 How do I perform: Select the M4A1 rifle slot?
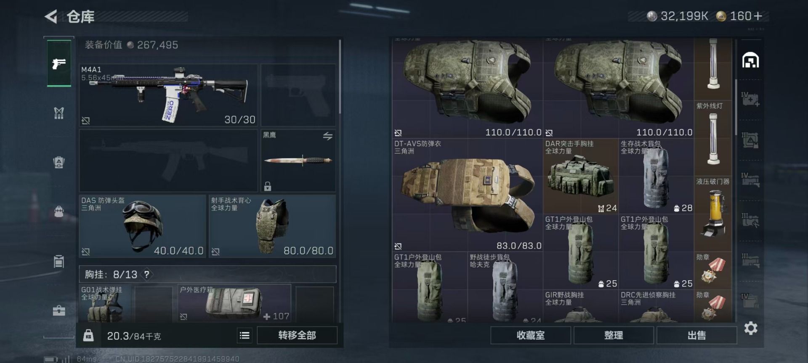pos(168,95)
